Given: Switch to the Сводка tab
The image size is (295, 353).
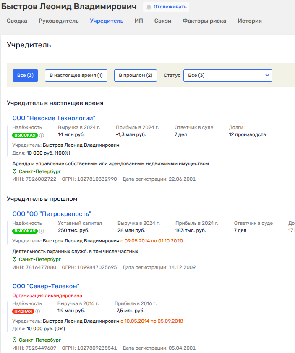Looking at the screenshot, I should (x=17, y=21).
